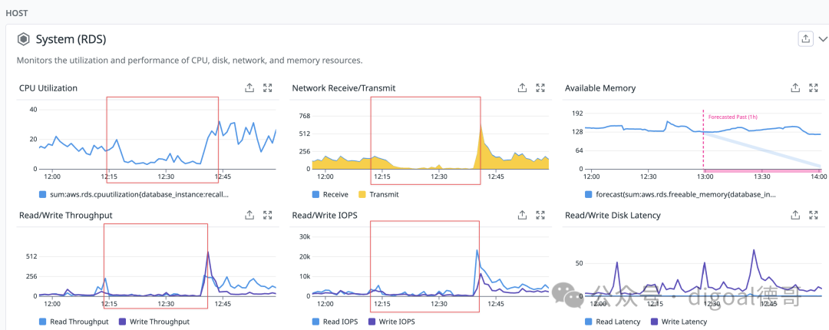Expand CPU Utilization graph to fullscreen
This screenshot has height=330, width=829.
pyautogui.click(x=268, y=87)
